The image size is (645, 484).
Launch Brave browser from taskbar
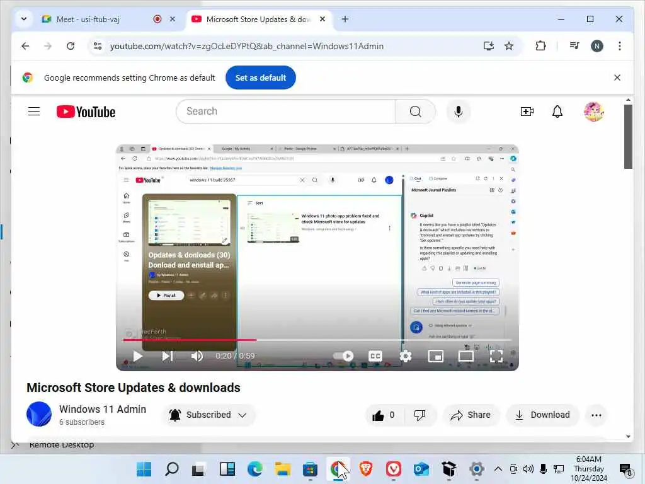click(366, 469)
